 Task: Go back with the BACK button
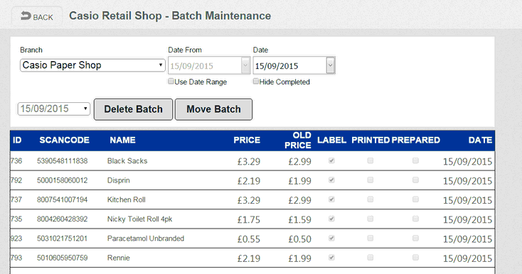[x=36, y=16]
